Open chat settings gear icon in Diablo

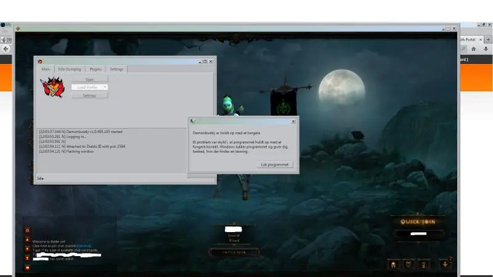point(27,230)
